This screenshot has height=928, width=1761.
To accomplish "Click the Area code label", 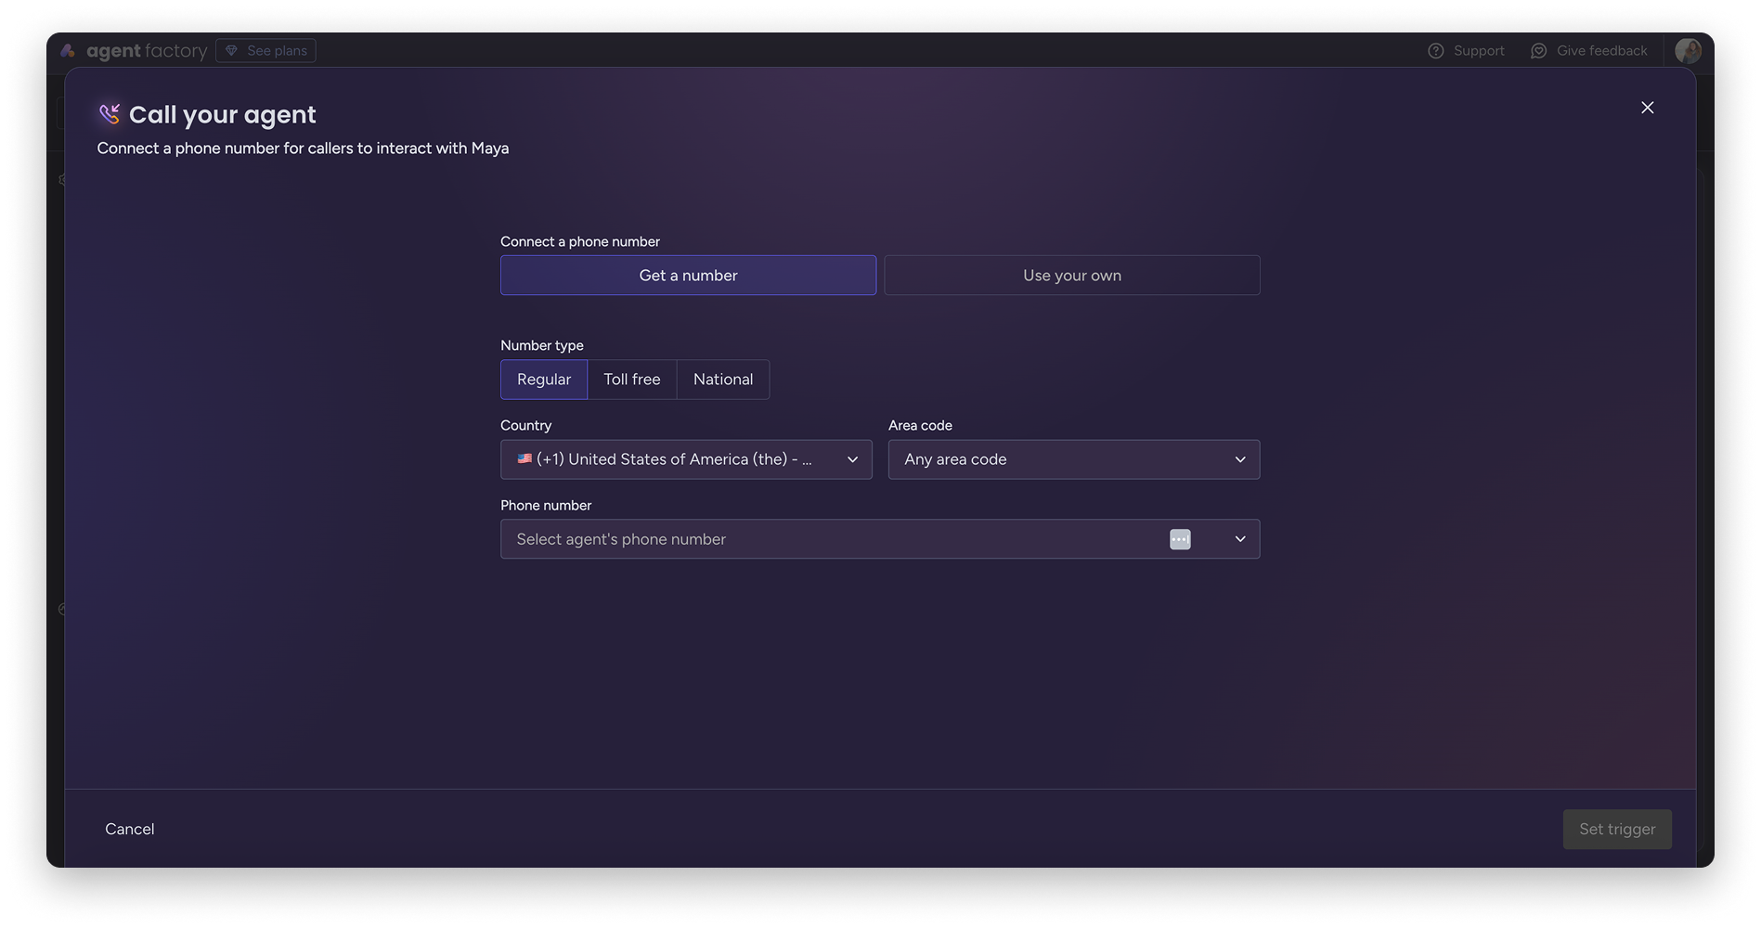I will [x=920, y=425].
